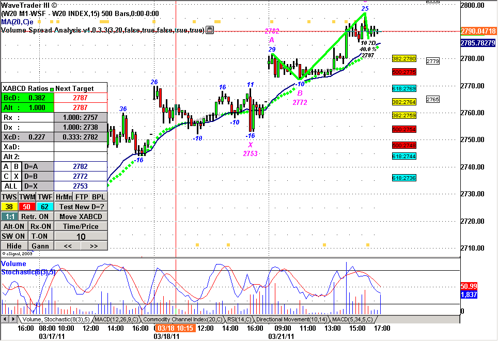498x341 pixels.
Task: Click the Gann button
Action: (x=40, y=246)
